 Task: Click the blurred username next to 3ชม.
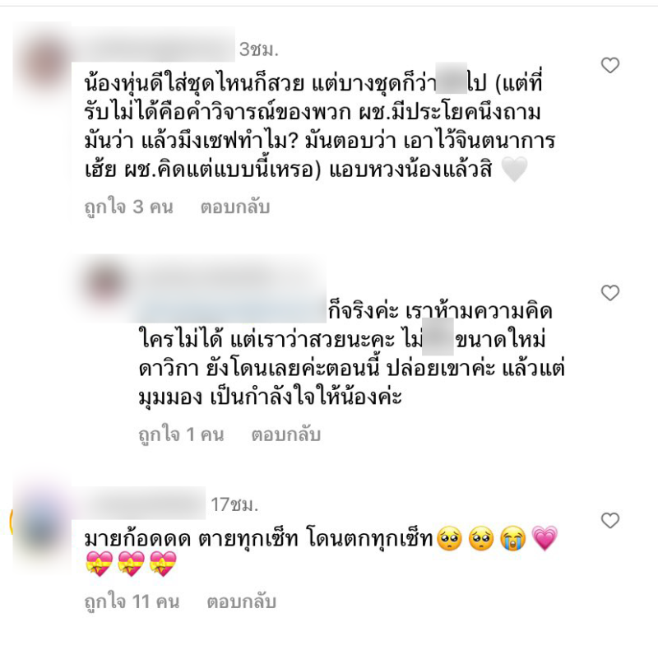click(x=153, y=46)
